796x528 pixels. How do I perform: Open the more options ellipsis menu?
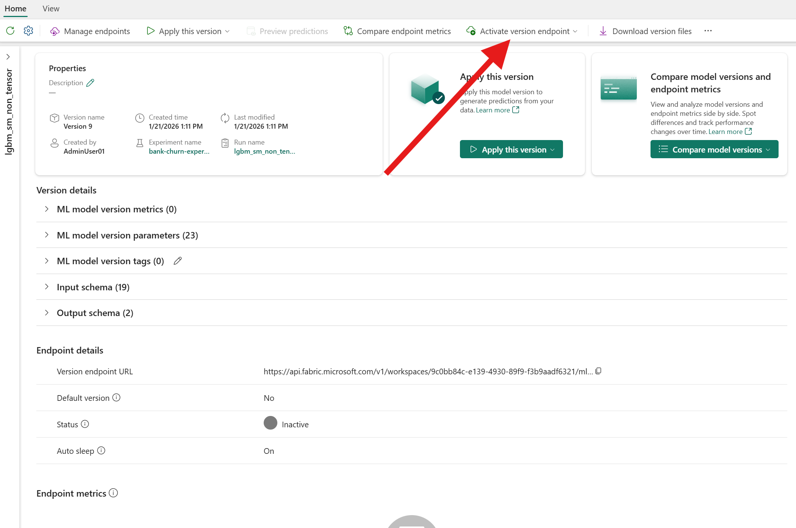(x=708, y=31)
